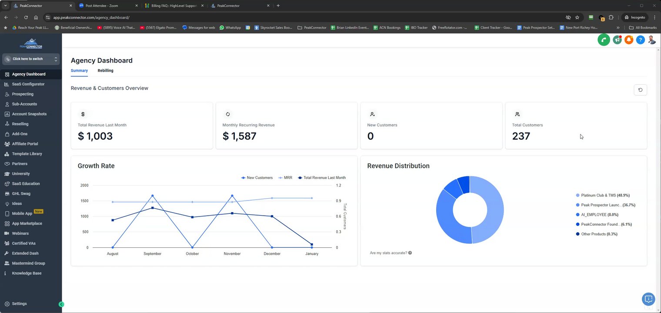661x313 pixels.
Task: Open the All Bookmarks folder
Action: tap(643, 27)
